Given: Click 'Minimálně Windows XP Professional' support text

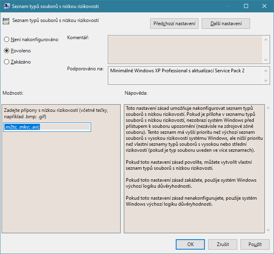Looking at the screenshot, I should [177, 71].
